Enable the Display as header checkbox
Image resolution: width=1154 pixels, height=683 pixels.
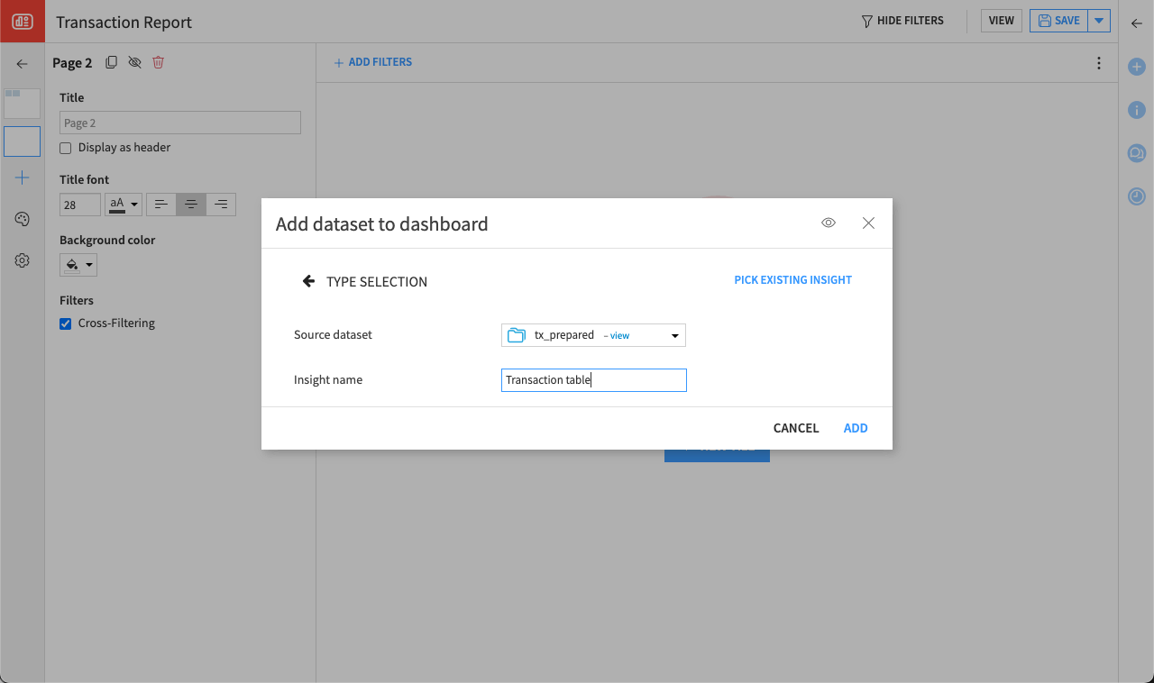coord(64,147)
